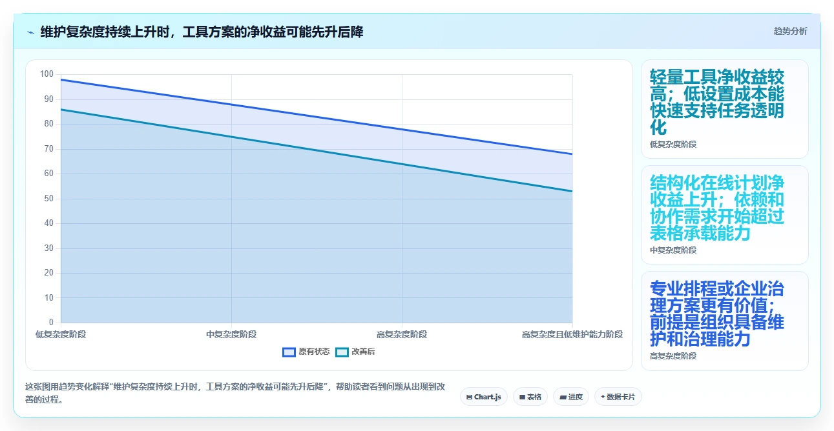834x431 pixels.
Task: Toggle the 改善后 legend entry
Action: tap(355, 352)
